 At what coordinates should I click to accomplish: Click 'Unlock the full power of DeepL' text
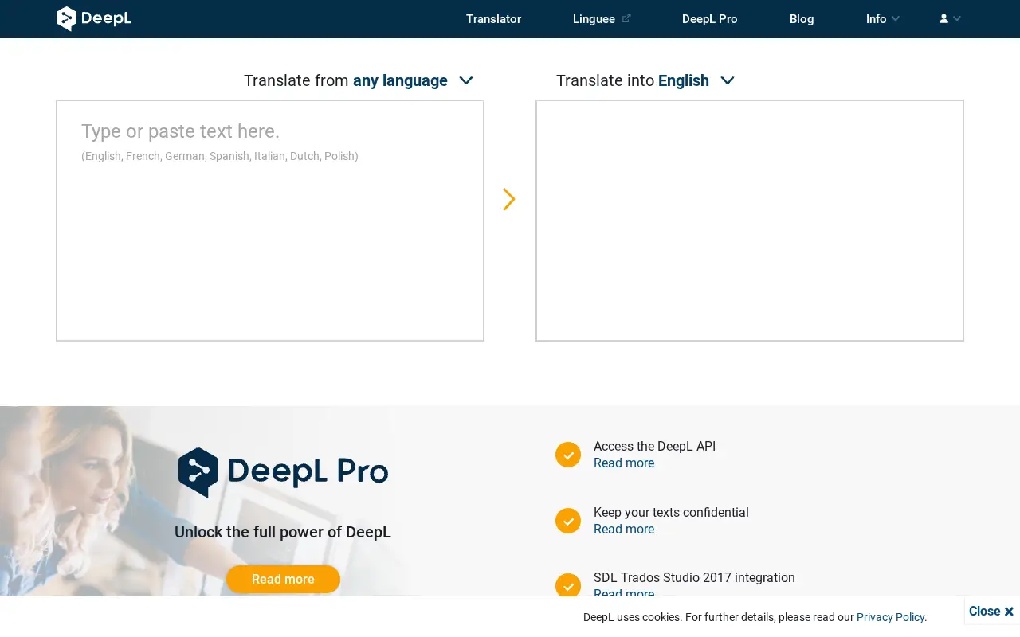(x=283, y=532)
